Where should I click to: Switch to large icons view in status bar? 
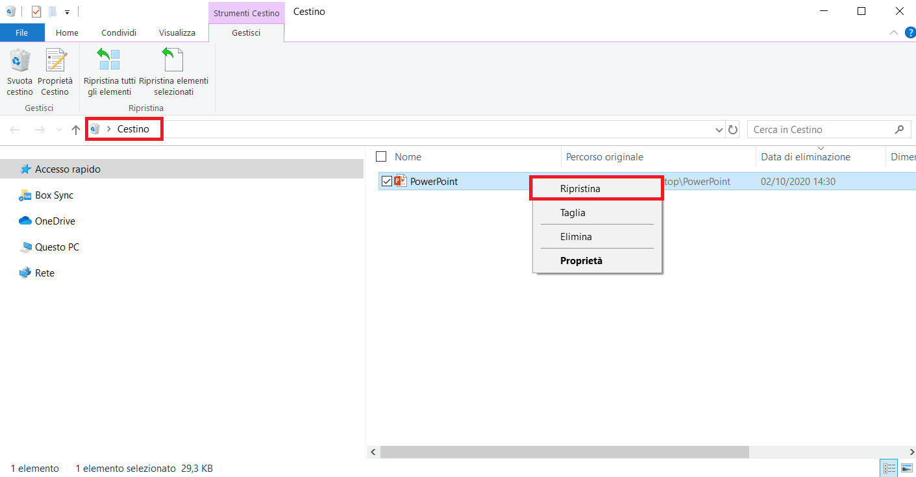click(x=906, y=469)
